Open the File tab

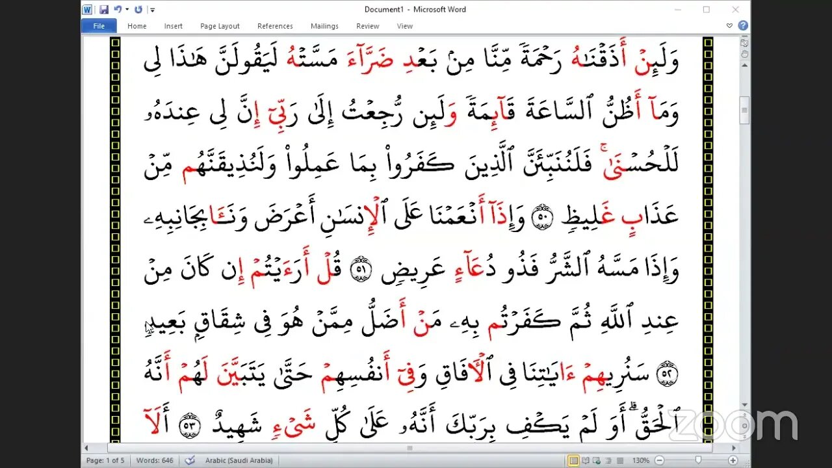tap(99, 26)
